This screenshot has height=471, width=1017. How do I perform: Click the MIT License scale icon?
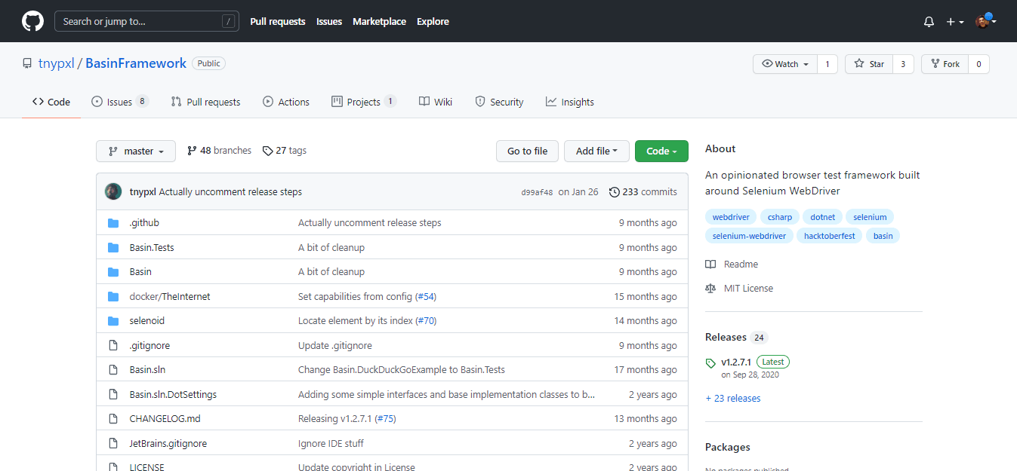(710, 289)
